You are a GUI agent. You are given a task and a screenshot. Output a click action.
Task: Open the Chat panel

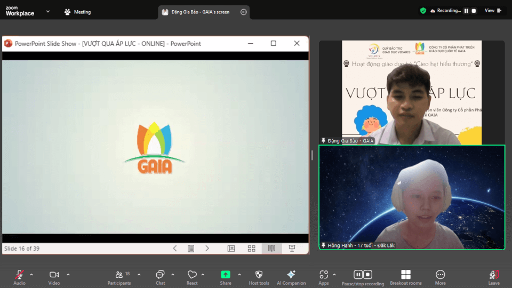161,277
